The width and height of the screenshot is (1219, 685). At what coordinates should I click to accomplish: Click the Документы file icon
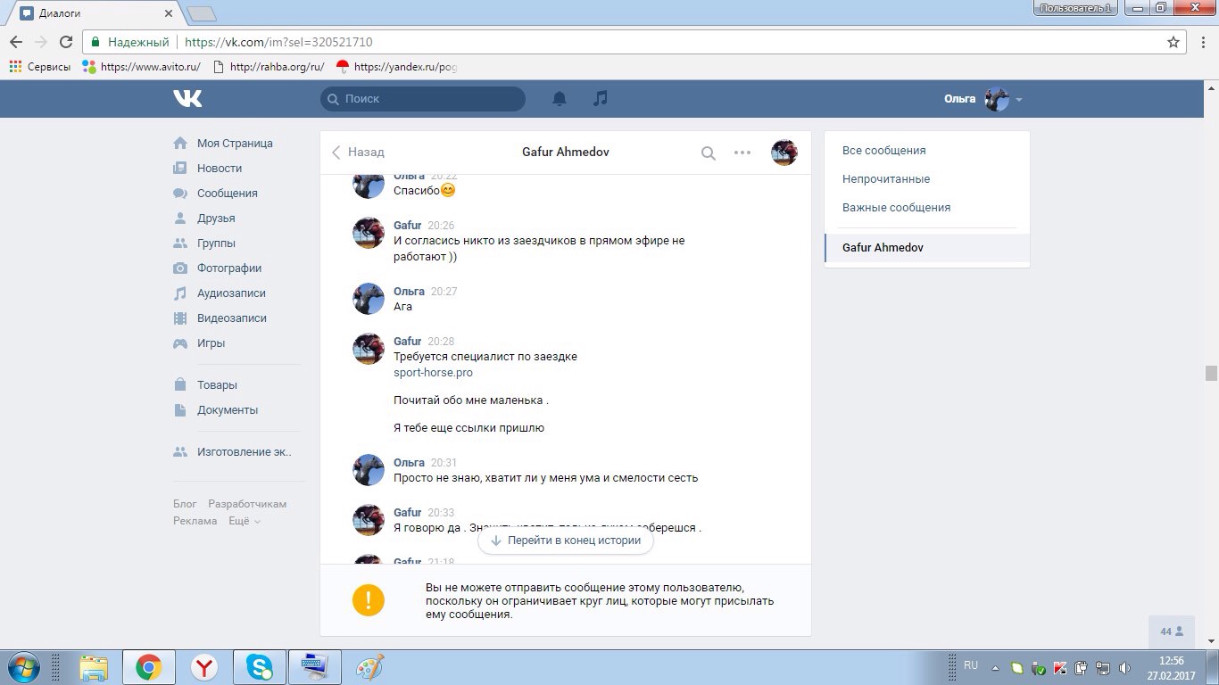click(180, 410)
